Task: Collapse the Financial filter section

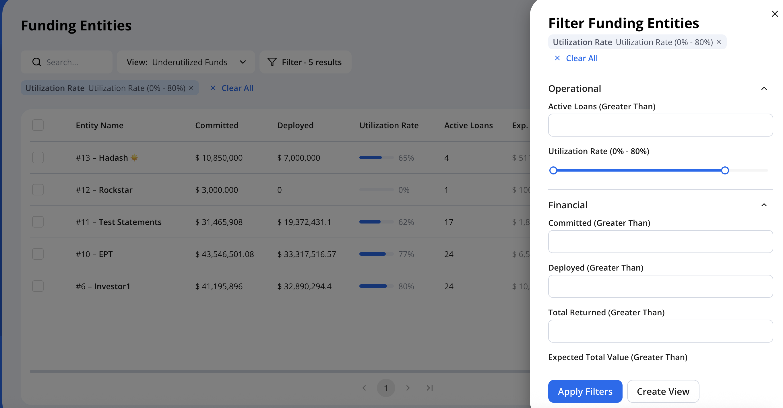Action: pos(764,205)
